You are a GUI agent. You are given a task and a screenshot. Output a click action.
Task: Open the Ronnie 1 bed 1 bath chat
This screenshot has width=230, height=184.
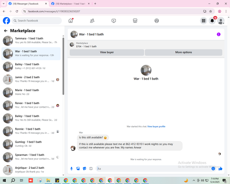click(31, 131)
